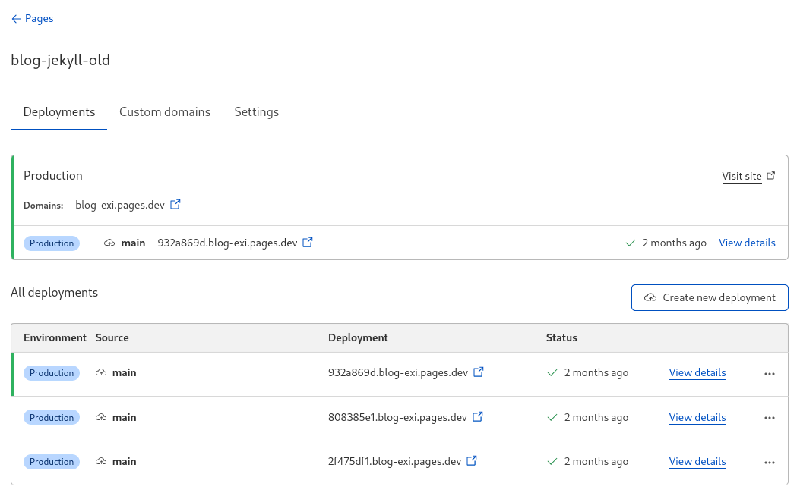Open the ellipsis menu for deployment 808385e1

tap(769, 418)
